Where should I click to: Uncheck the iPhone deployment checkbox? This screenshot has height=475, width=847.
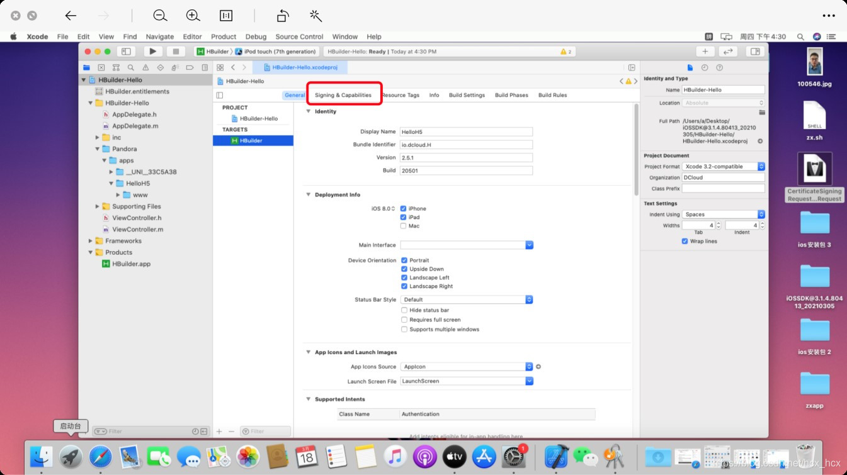403,208
